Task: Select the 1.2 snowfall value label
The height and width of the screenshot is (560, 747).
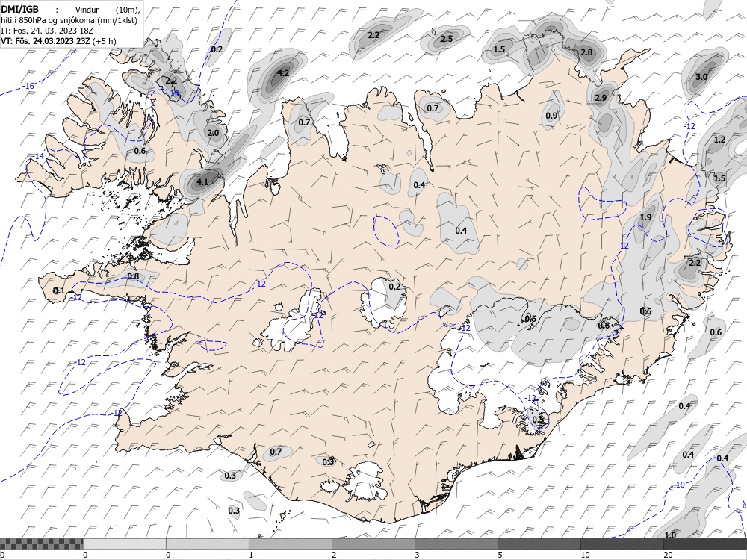Action: [719, 140]
